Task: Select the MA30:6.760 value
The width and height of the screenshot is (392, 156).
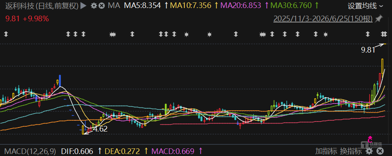Action: point(291,6)
